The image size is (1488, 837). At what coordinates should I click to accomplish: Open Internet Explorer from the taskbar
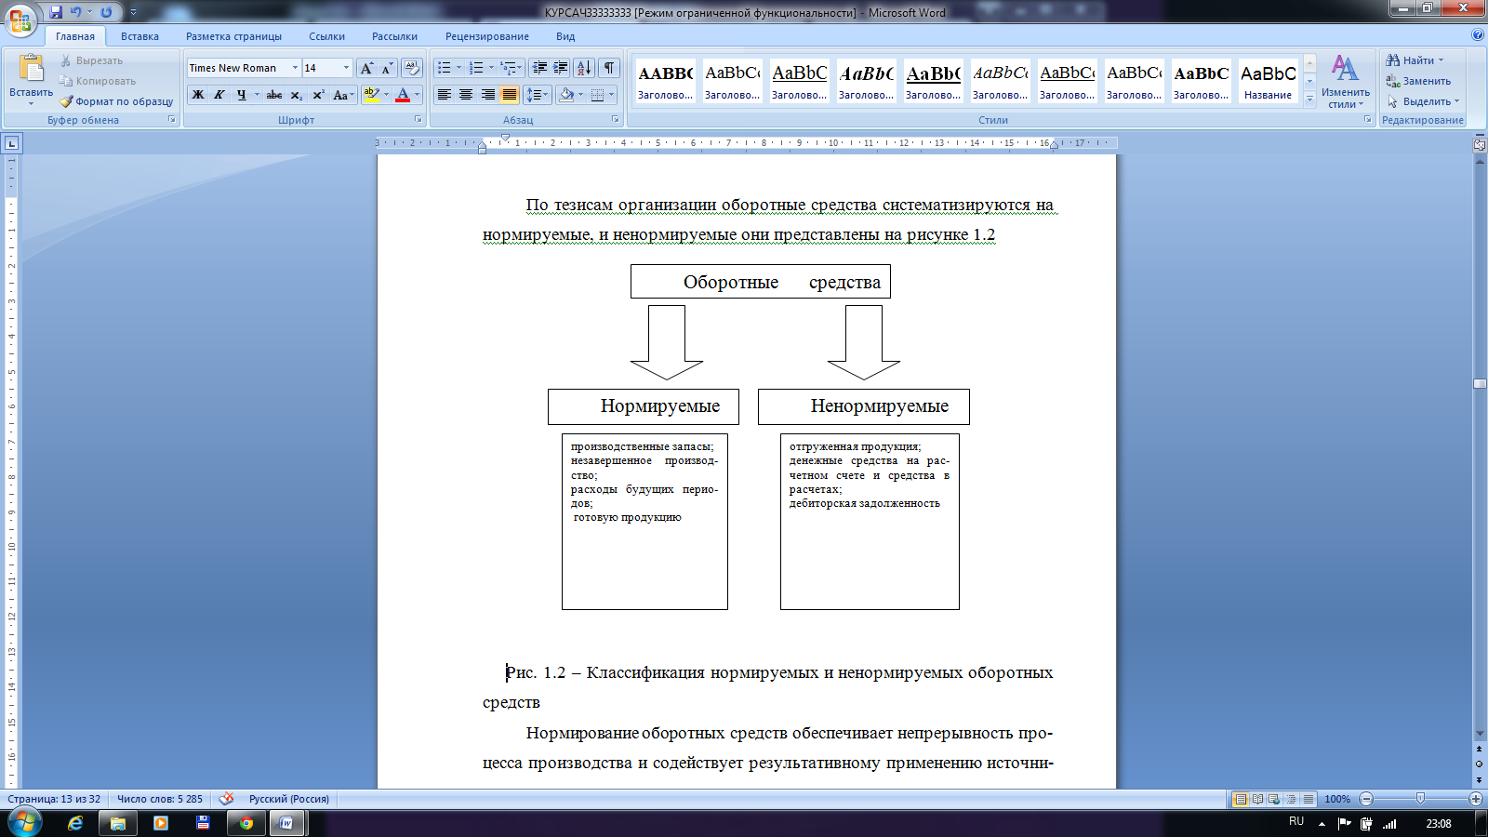point(75,823)
